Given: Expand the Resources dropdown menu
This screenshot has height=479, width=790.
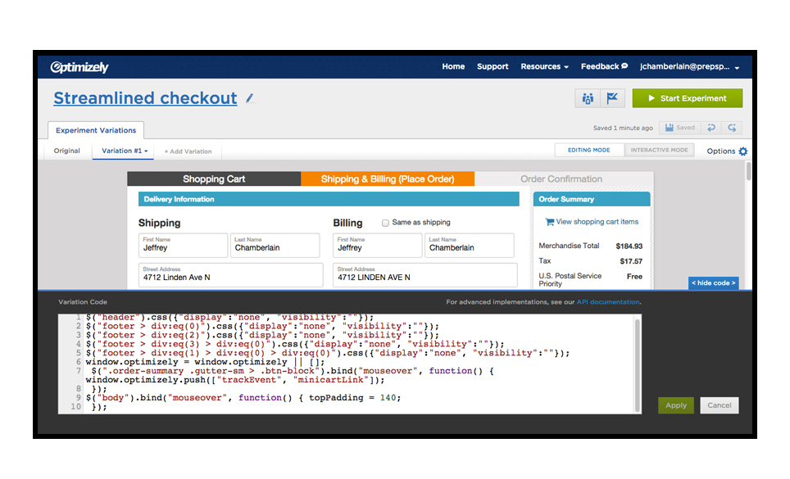Looking at the screenshot, I should coord(544,67).
